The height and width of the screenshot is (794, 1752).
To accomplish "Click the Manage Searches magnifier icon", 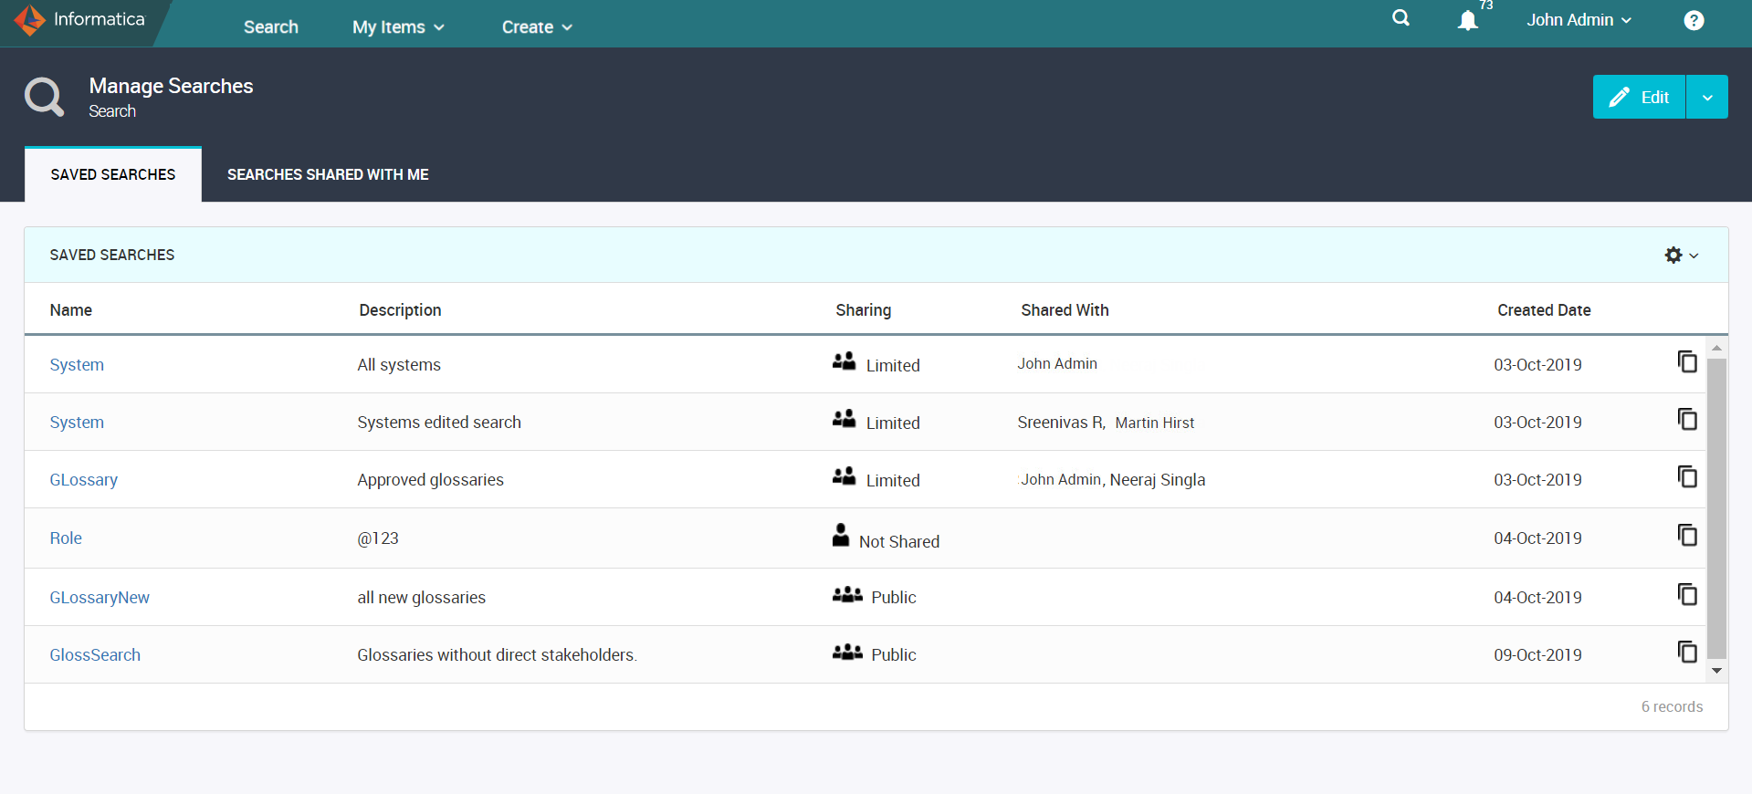I will click(44, 97).
